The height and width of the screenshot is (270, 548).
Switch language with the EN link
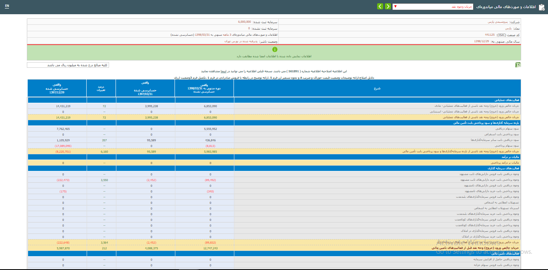[7, 6]
